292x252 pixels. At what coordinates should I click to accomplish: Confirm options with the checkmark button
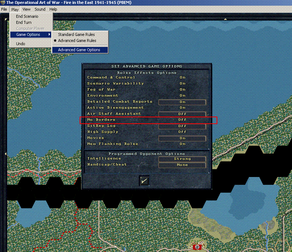144,181
